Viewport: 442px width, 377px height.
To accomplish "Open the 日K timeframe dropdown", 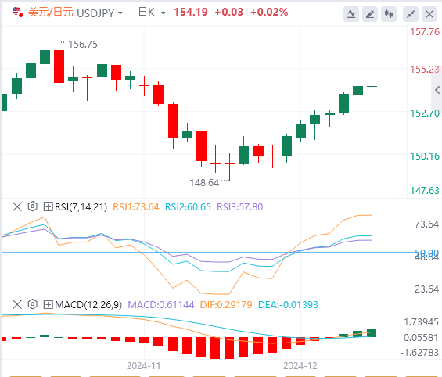I will (x=152, y=13).
